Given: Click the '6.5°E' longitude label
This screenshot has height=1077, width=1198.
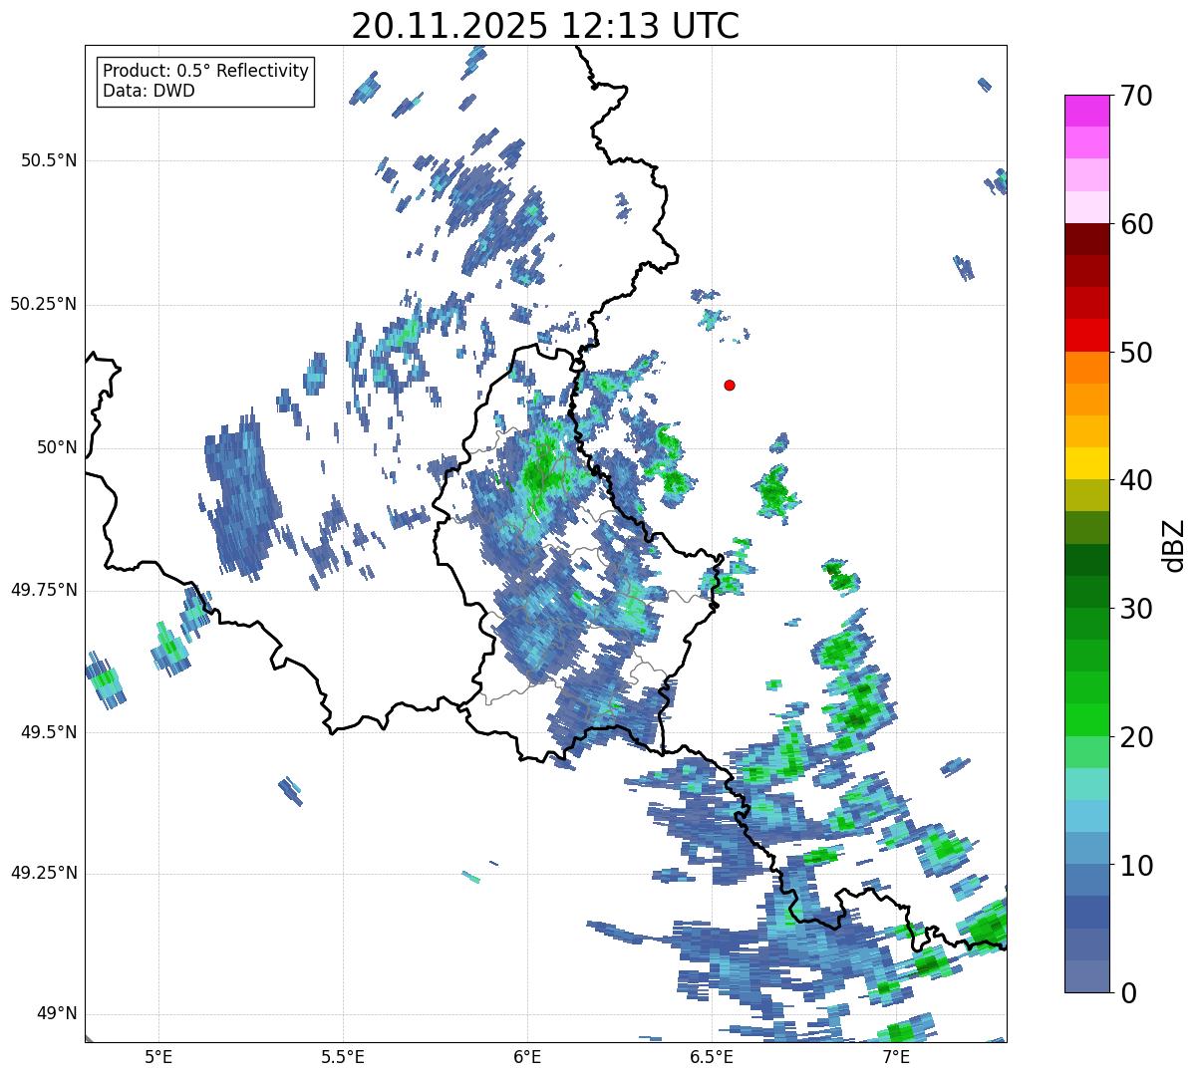Looking at the screenshot, I should pyautogui.click(x=713, y=1057).
